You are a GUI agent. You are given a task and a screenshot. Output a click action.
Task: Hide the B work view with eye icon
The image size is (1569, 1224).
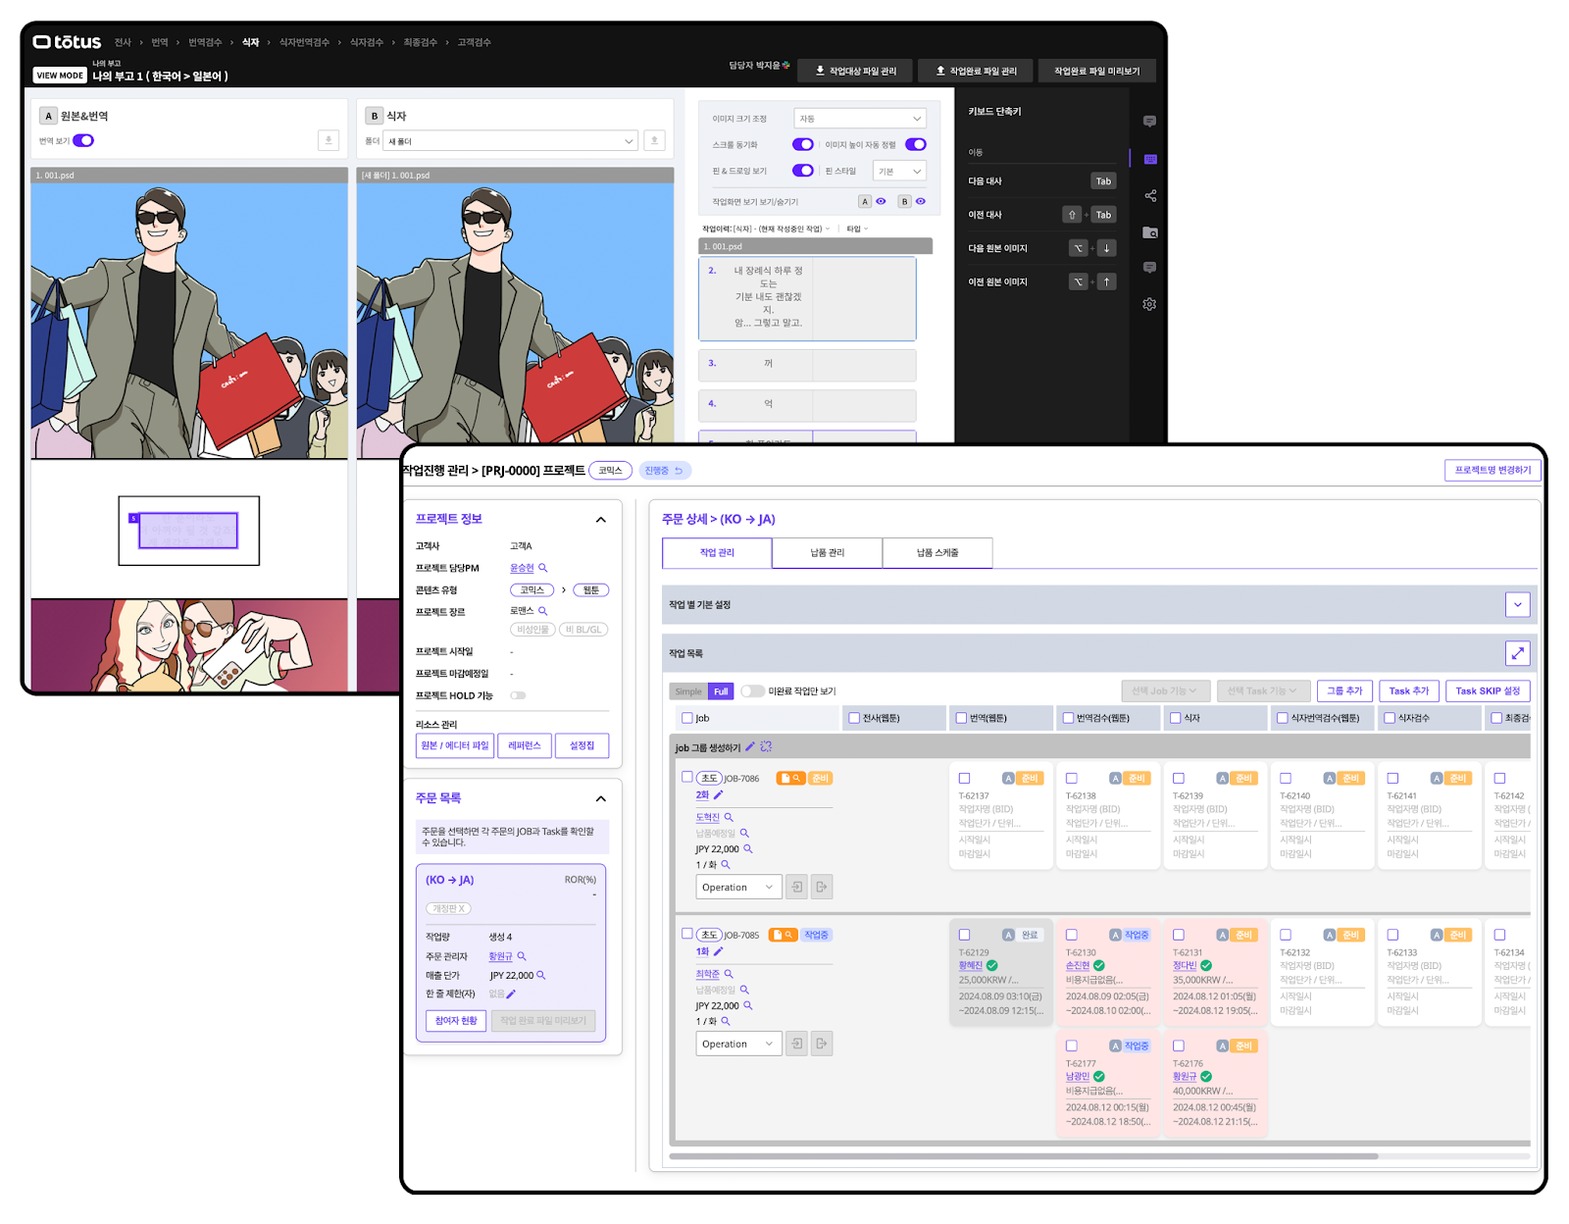point(921,202)
